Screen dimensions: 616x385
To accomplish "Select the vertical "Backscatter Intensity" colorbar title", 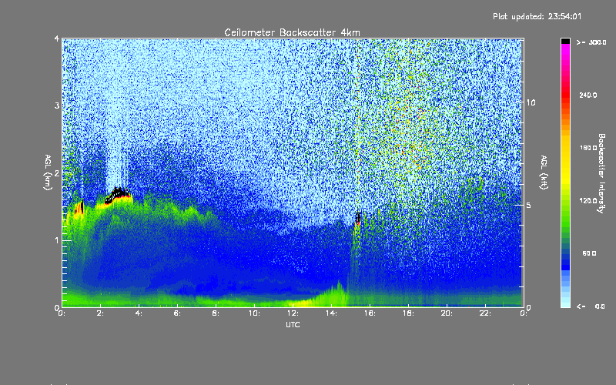I will coord(601,173).
